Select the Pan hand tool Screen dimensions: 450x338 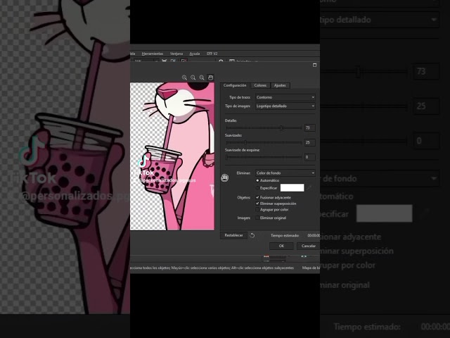[x=210, y=77]
